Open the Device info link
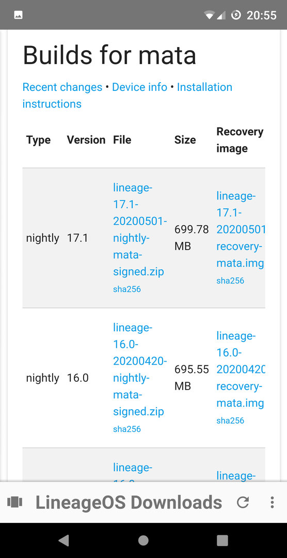The height and width of the screenshot is (558, 287). pos(139,87)
